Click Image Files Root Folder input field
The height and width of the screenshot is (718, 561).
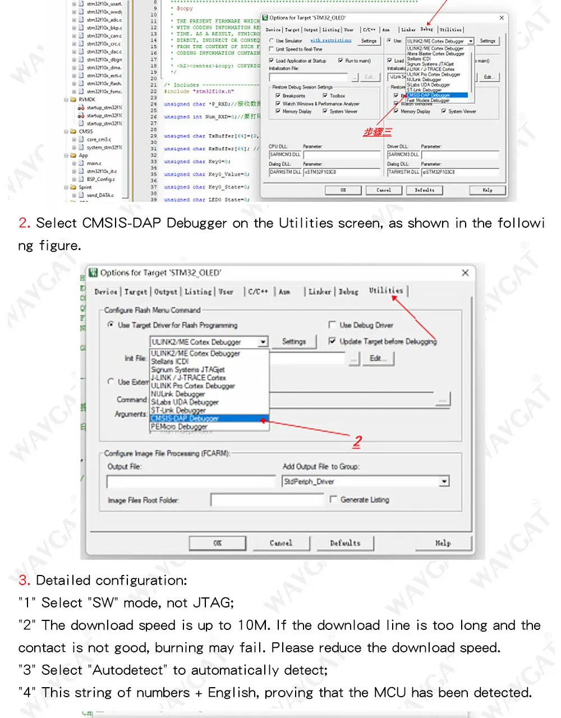coord(267,499)
